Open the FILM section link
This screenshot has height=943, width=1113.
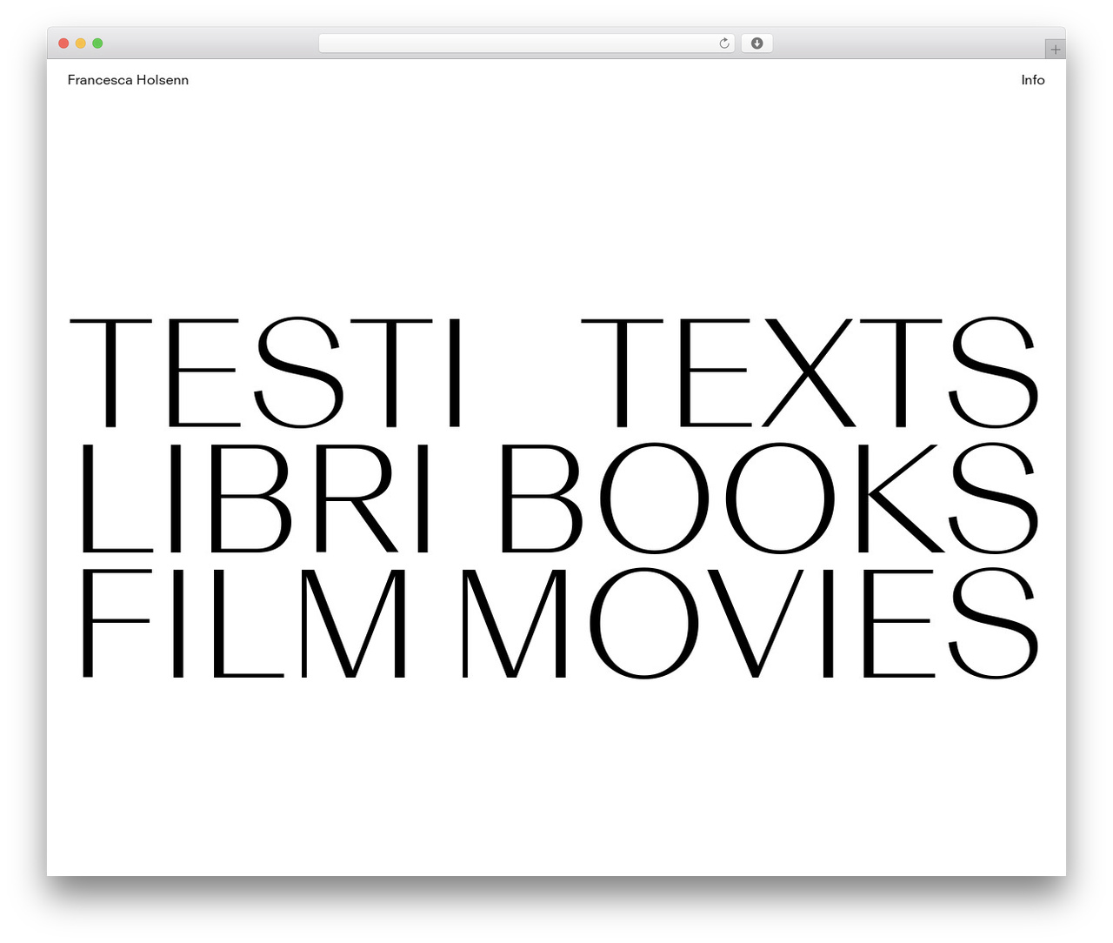pos(243,623)
